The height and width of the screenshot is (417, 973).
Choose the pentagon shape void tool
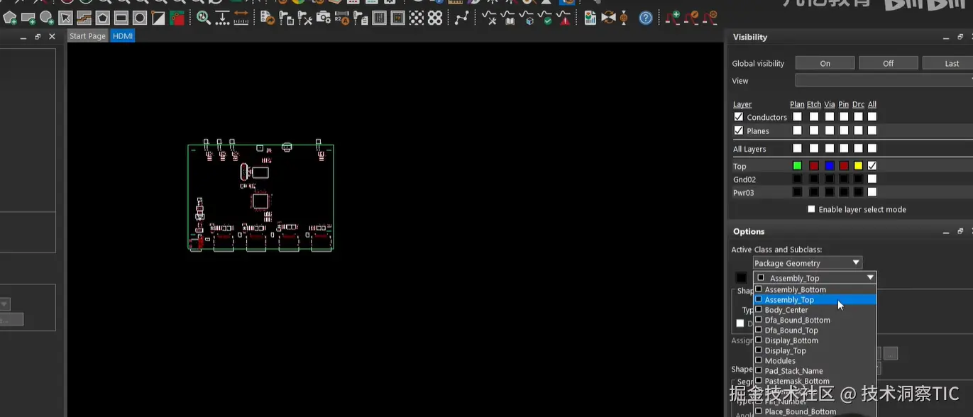click(102, 18)
